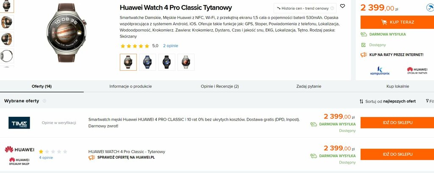The width and height of the screenshot is (434, 173).
Task: Click megaphone icon next to Kup na raty
Action: click(x=364, y=55)
